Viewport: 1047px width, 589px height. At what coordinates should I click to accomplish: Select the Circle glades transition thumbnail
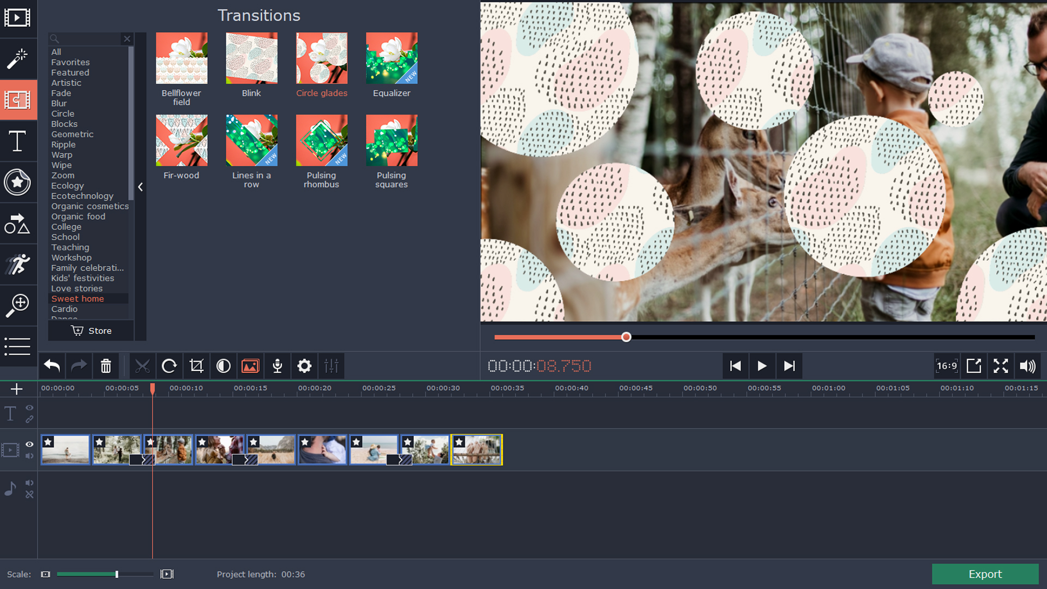click(x=322, y=58)
